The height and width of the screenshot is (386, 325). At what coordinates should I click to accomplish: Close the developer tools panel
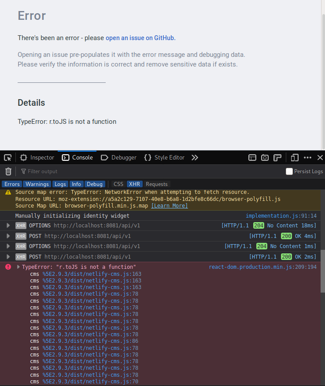(x=320, y=158)
